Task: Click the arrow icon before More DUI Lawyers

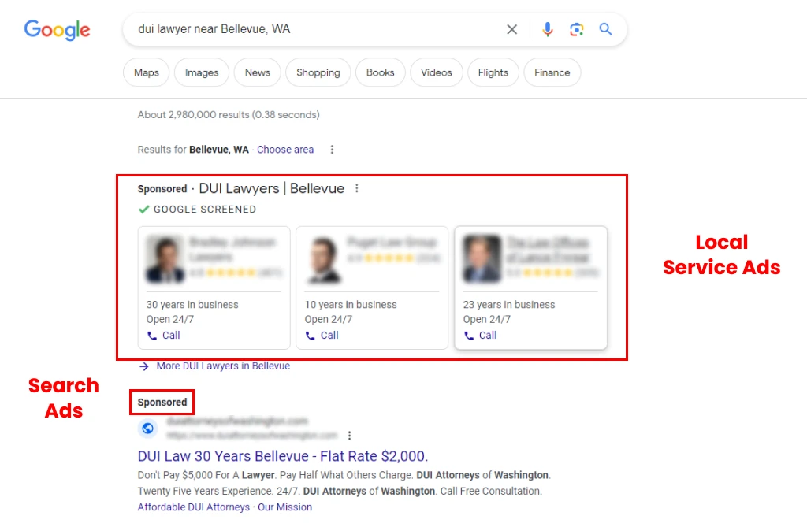Action: click(144, 366)
